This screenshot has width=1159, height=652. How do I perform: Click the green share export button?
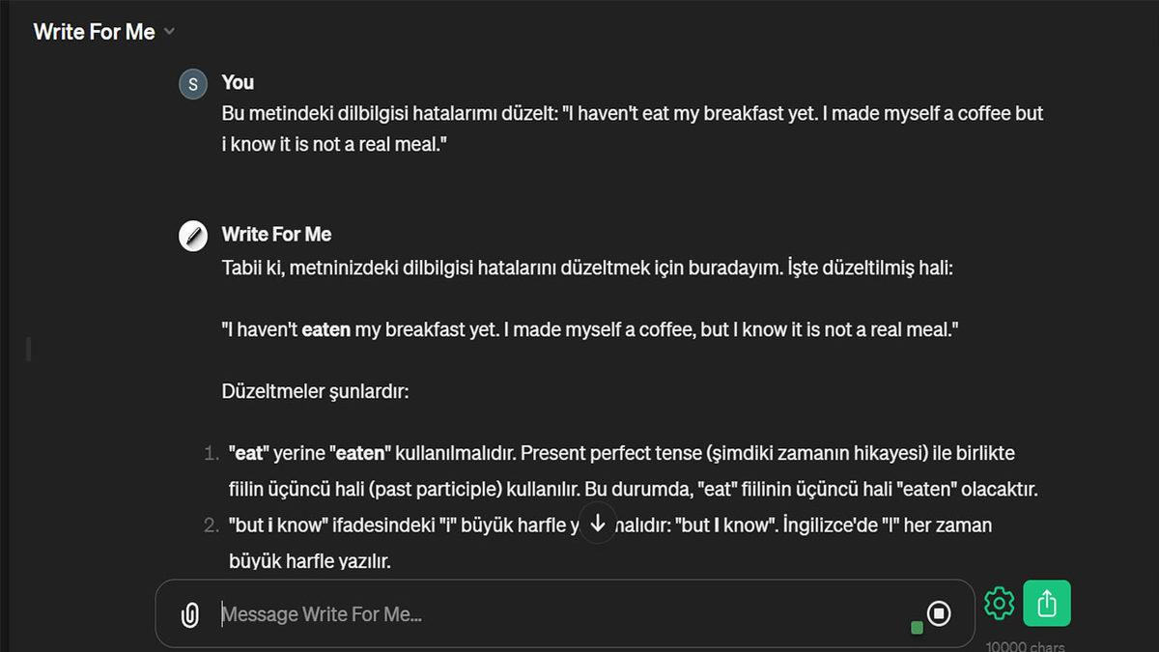pos(1047,604)
